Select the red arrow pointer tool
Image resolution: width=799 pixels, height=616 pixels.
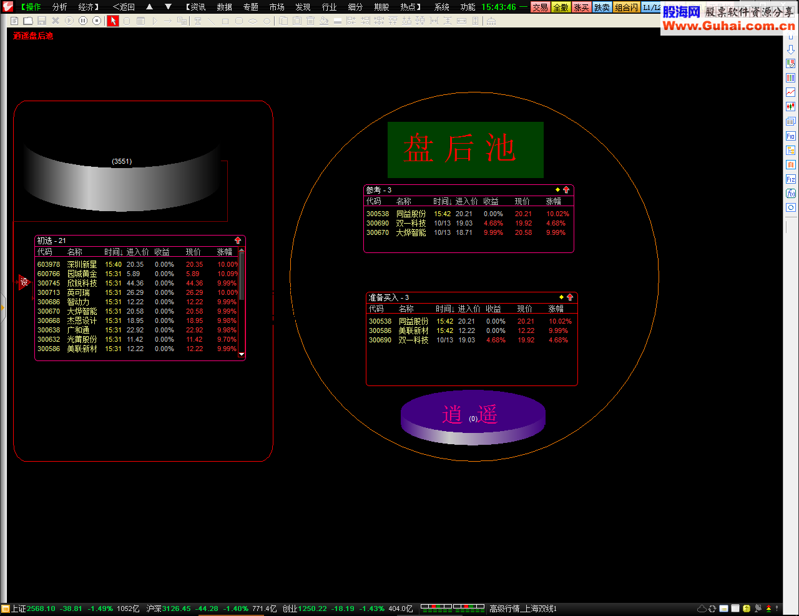click(x=112, y=21)
